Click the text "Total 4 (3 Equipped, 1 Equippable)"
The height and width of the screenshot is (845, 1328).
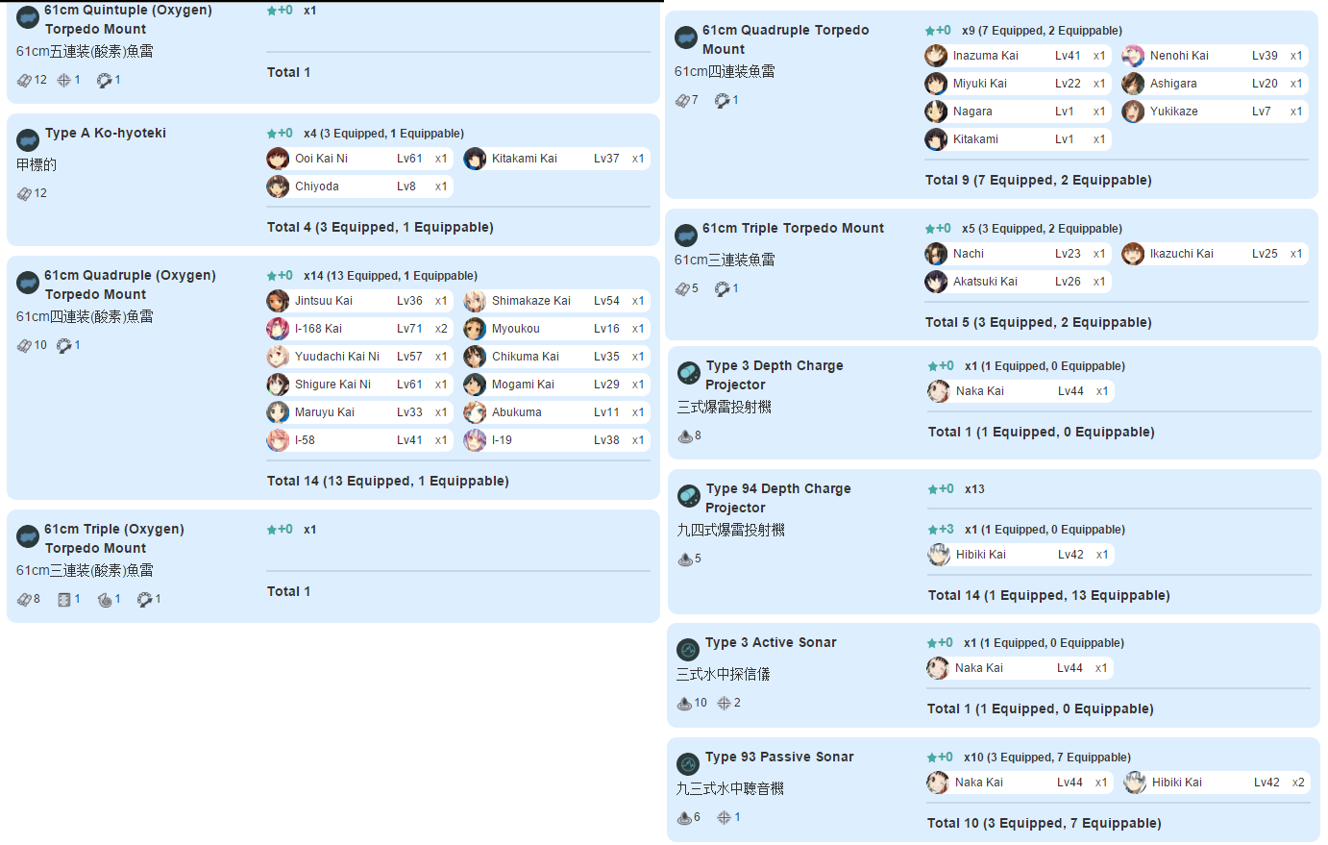tap(381, 227)
